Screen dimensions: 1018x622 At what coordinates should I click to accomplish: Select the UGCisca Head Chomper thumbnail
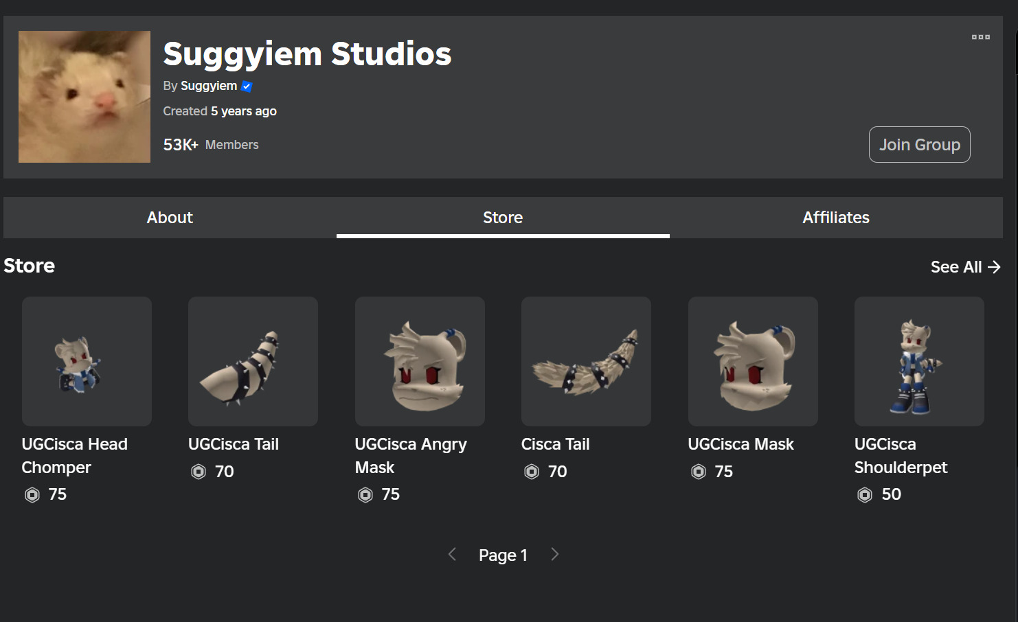pos(87,361)
